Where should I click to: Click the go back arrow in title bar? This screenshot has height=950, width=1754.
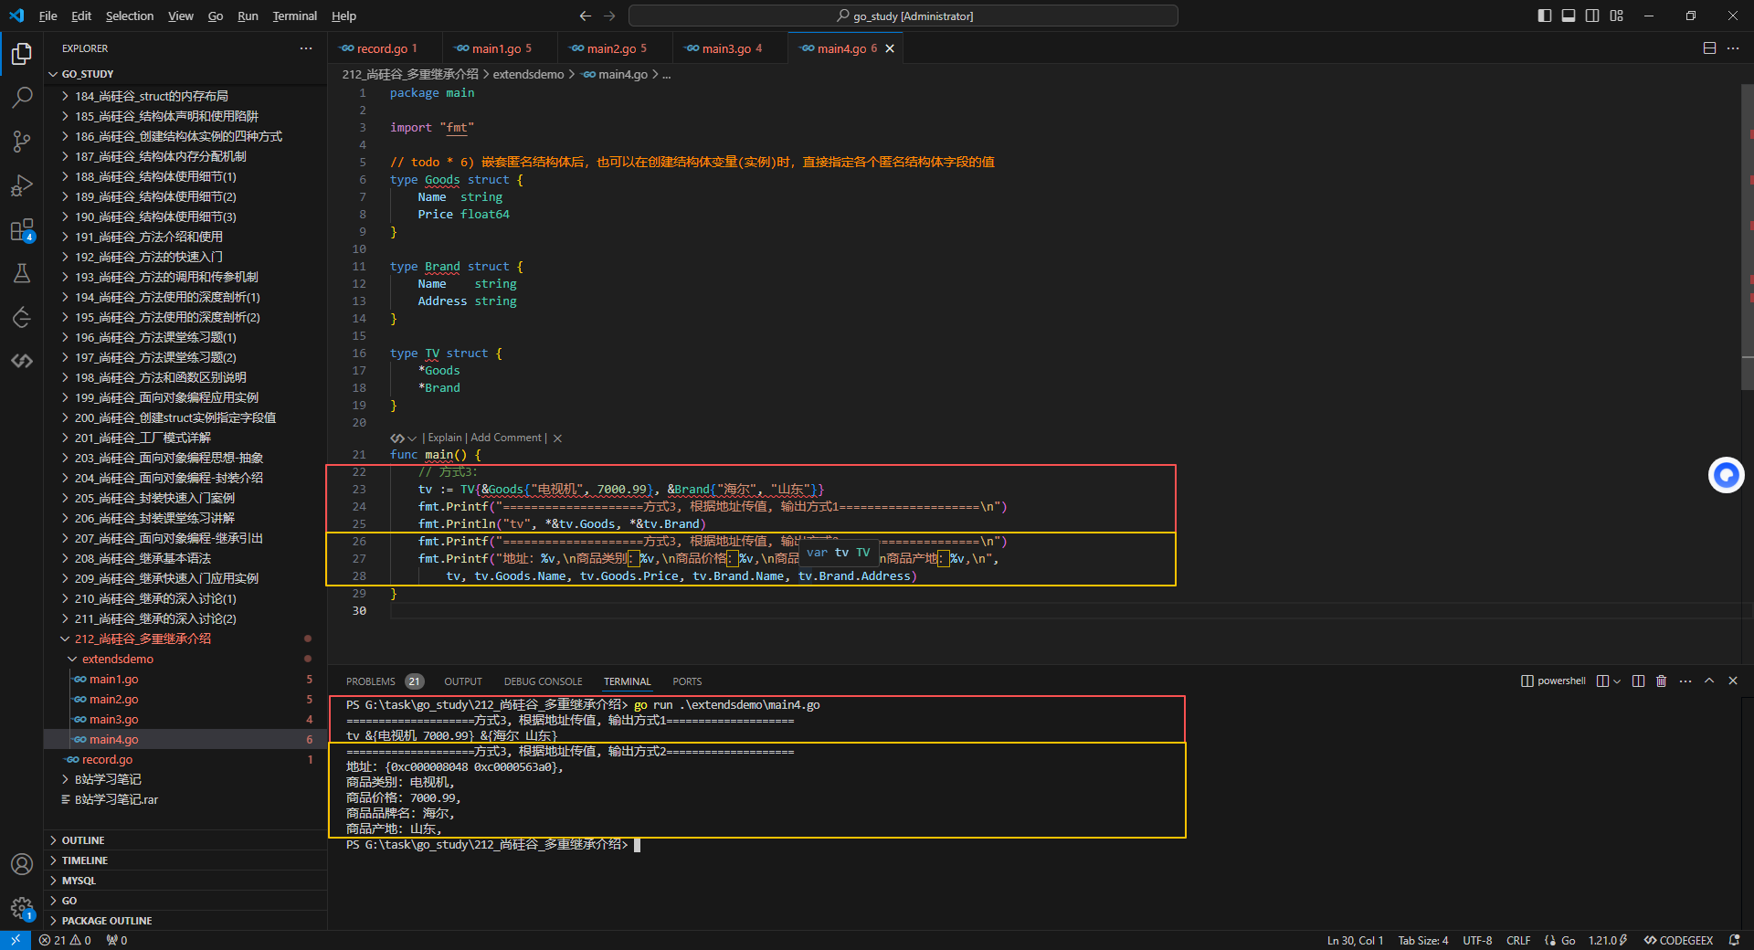pos(586,16)
